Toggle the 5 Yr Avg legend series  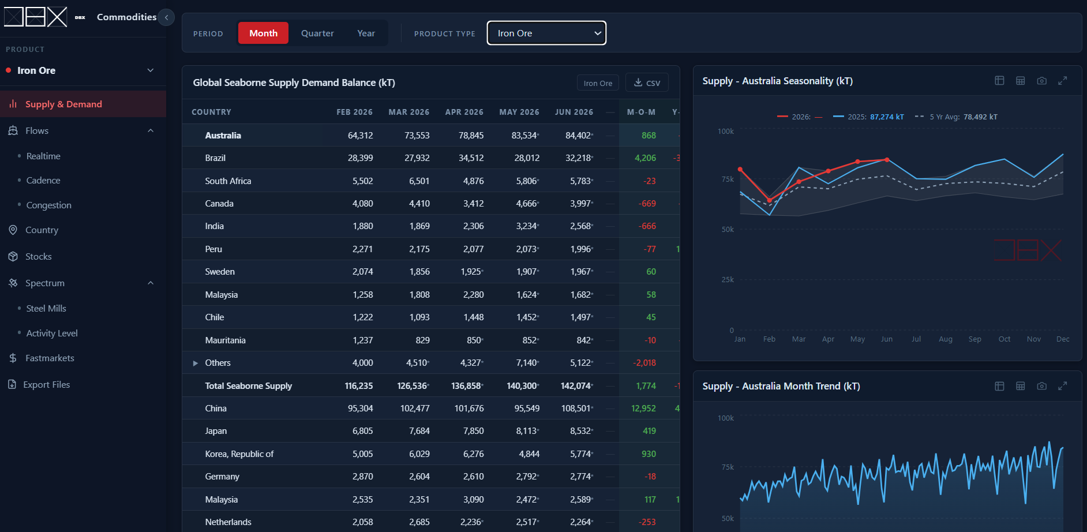coord(956,117)
